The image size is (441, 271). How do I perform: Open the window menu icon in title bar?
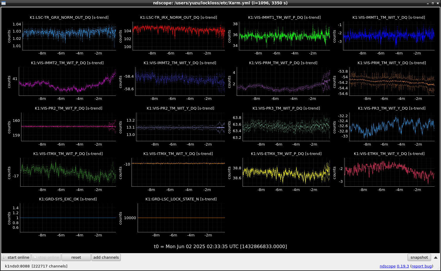(x=4, y=3)
